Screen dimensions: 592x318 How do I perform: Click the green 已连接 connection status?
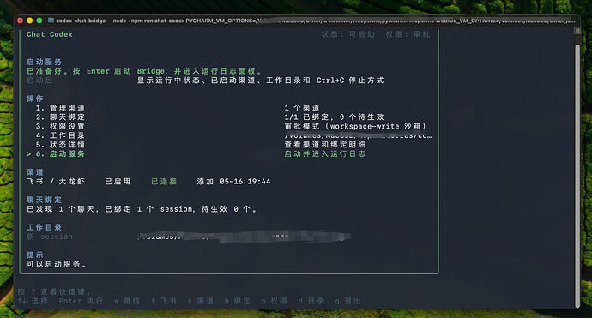point(164,182)
